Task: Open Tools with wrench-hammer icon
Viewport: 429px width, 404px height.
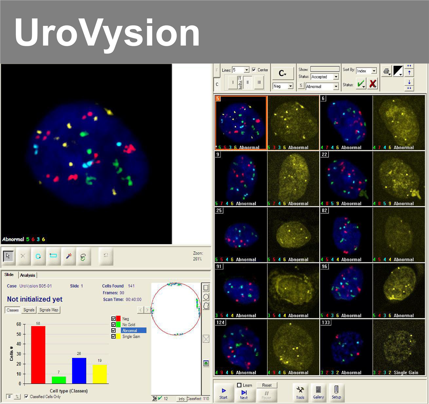Action: pyautogui.click(x=300, y=393)
